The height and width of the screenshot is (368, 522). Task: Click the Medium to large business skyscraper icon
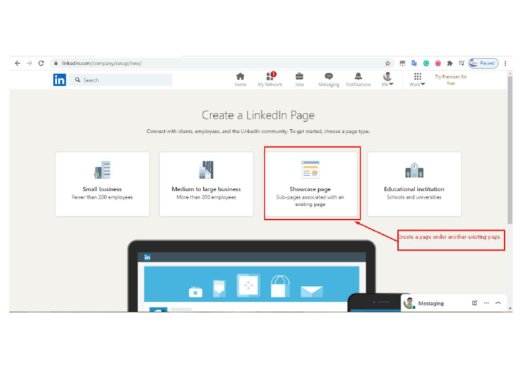coord(206,169)
